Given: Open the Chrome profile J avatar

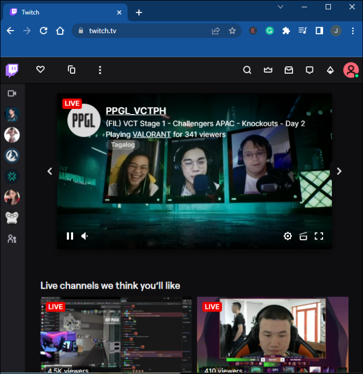Looking at the screenshot, I should (336, 31).
